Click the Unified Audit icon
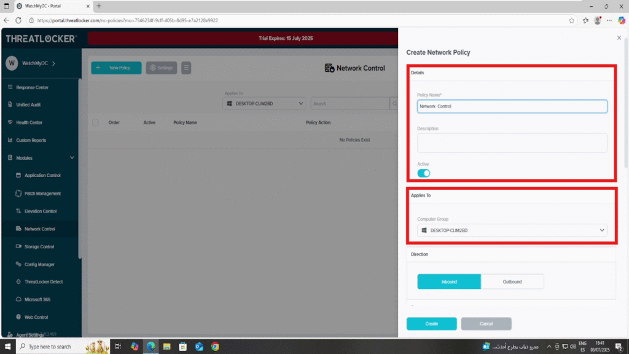The image size is (629, 354). tap(10, 104)
